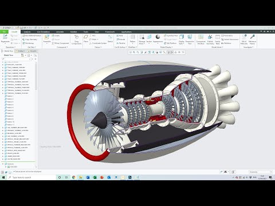This screenshot has width=275, height=206.
Task: Expand the Cut & Surface group dropdown
Action: coord(120,47)
